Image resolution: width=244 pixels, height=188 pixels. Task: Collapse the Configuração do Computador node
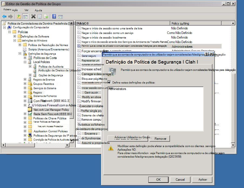pos(5,28)
